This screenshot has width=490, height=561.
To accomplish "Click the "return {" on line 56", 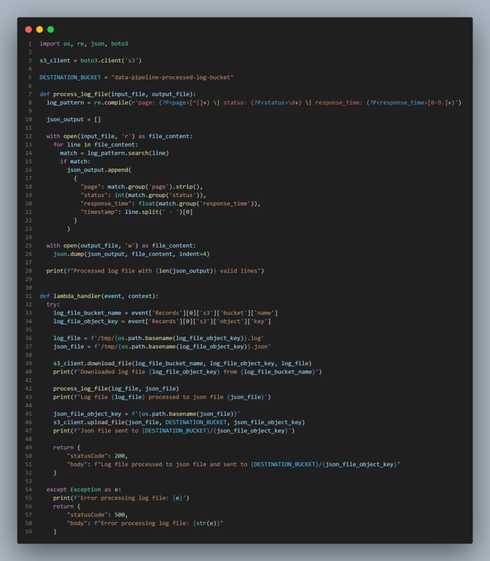I will point(67,506).
